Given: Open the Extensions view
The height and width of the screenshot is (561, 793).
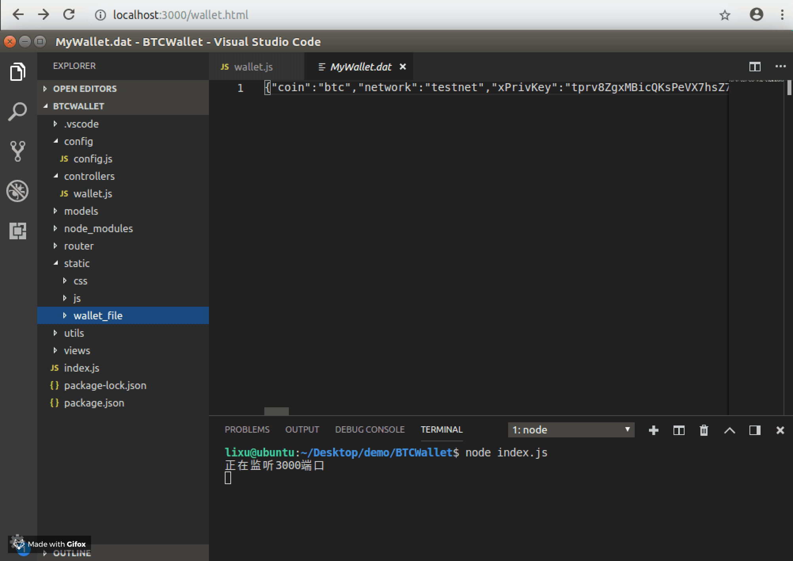Looking at the screenshot, I should [x=18, y=231].
